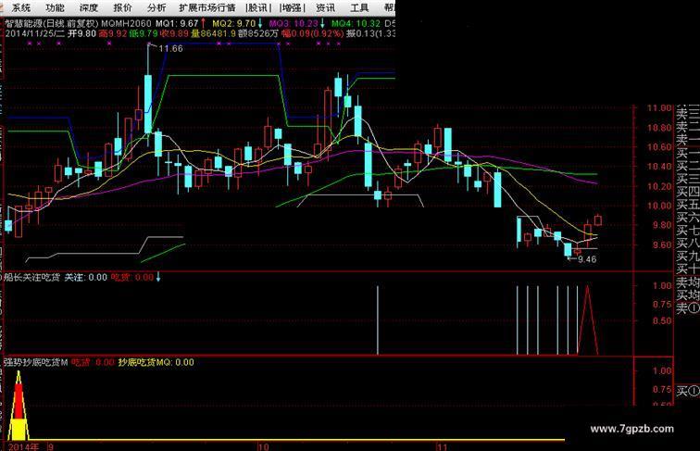The width and height of the screenshot is (700, 451).
Task: Click the 9.46 low price label
Action: click(587, 259)
